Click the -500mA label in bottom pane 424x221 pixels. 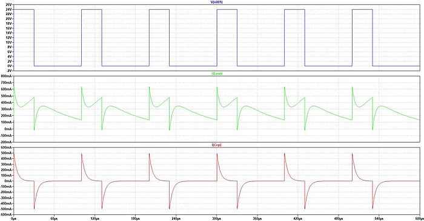[x=6, y=209]
